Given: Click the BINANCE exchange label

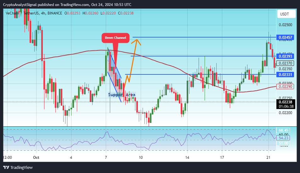Looking at the screenshot, I should point(55,13).
